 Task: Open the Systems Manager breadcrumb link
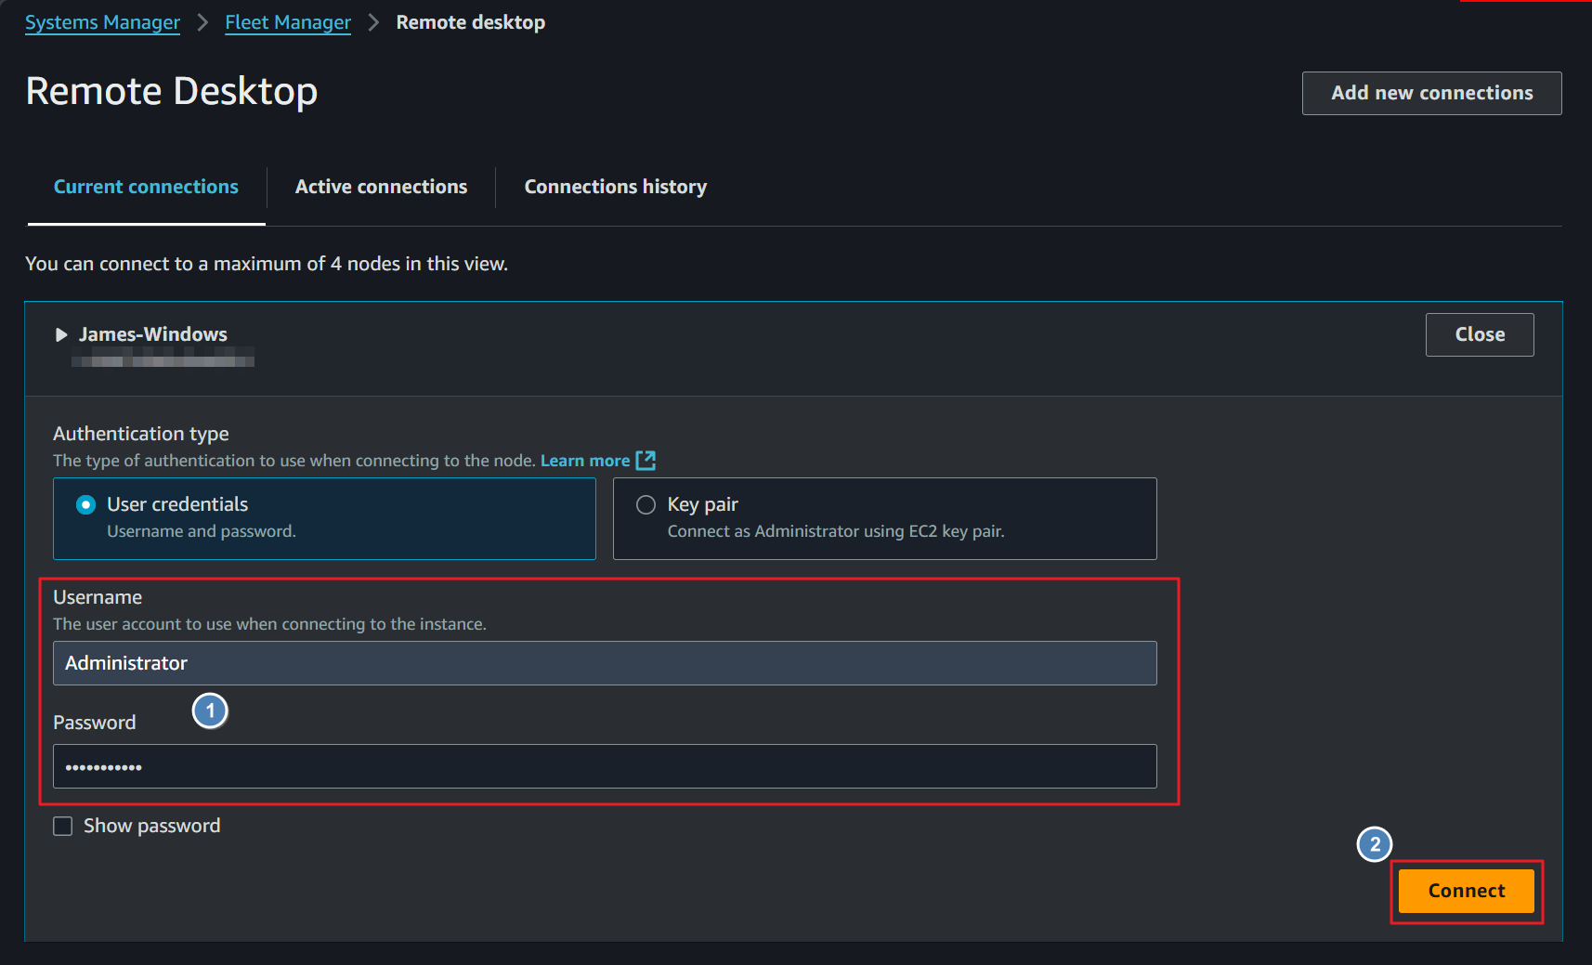coord(102,22)
